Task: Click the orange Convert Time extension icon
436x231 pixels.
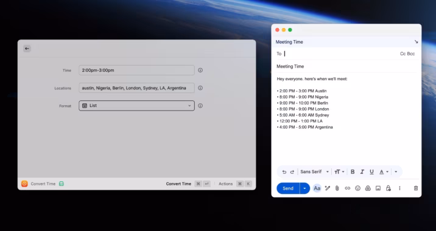Action: [x=24, y=184]
